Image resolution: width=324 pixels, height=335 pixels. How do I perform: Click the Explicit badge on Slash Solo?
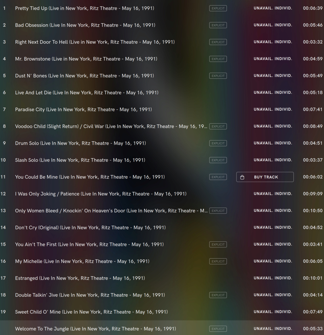[218, 160]
